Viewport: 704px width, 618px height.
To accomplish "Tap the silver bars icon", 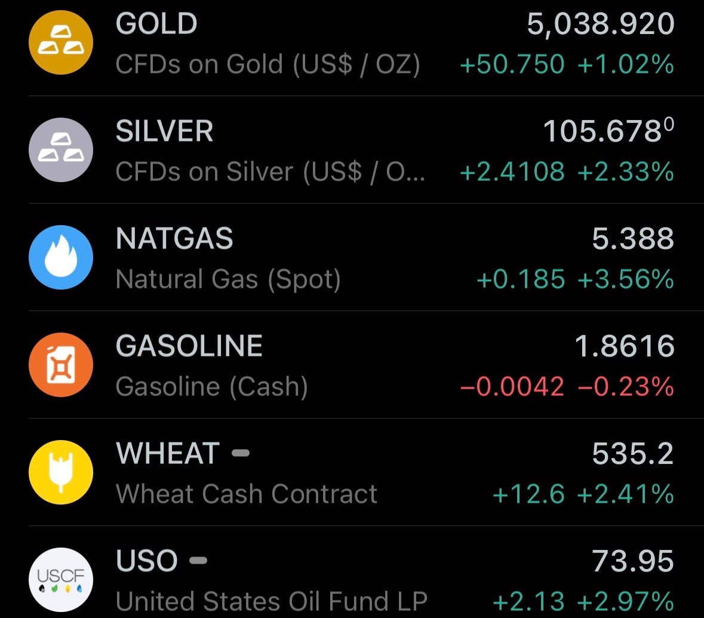I will (x=61, y=150).
